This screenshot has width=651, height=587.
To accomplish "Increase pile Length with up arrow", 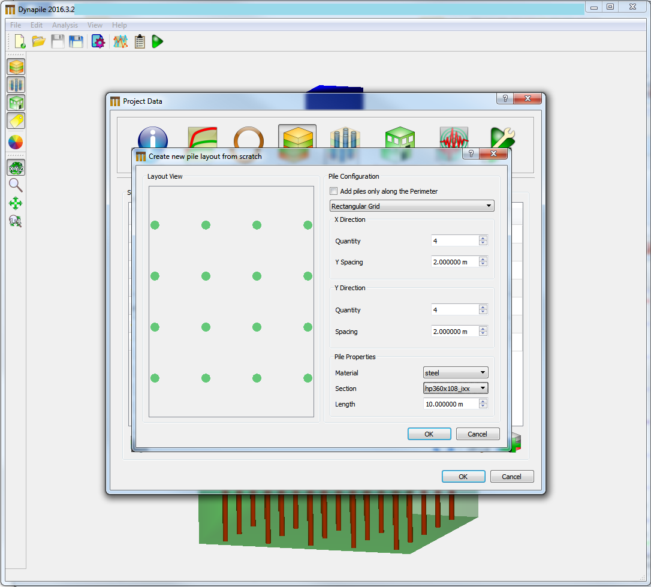I will coord(483,402).
